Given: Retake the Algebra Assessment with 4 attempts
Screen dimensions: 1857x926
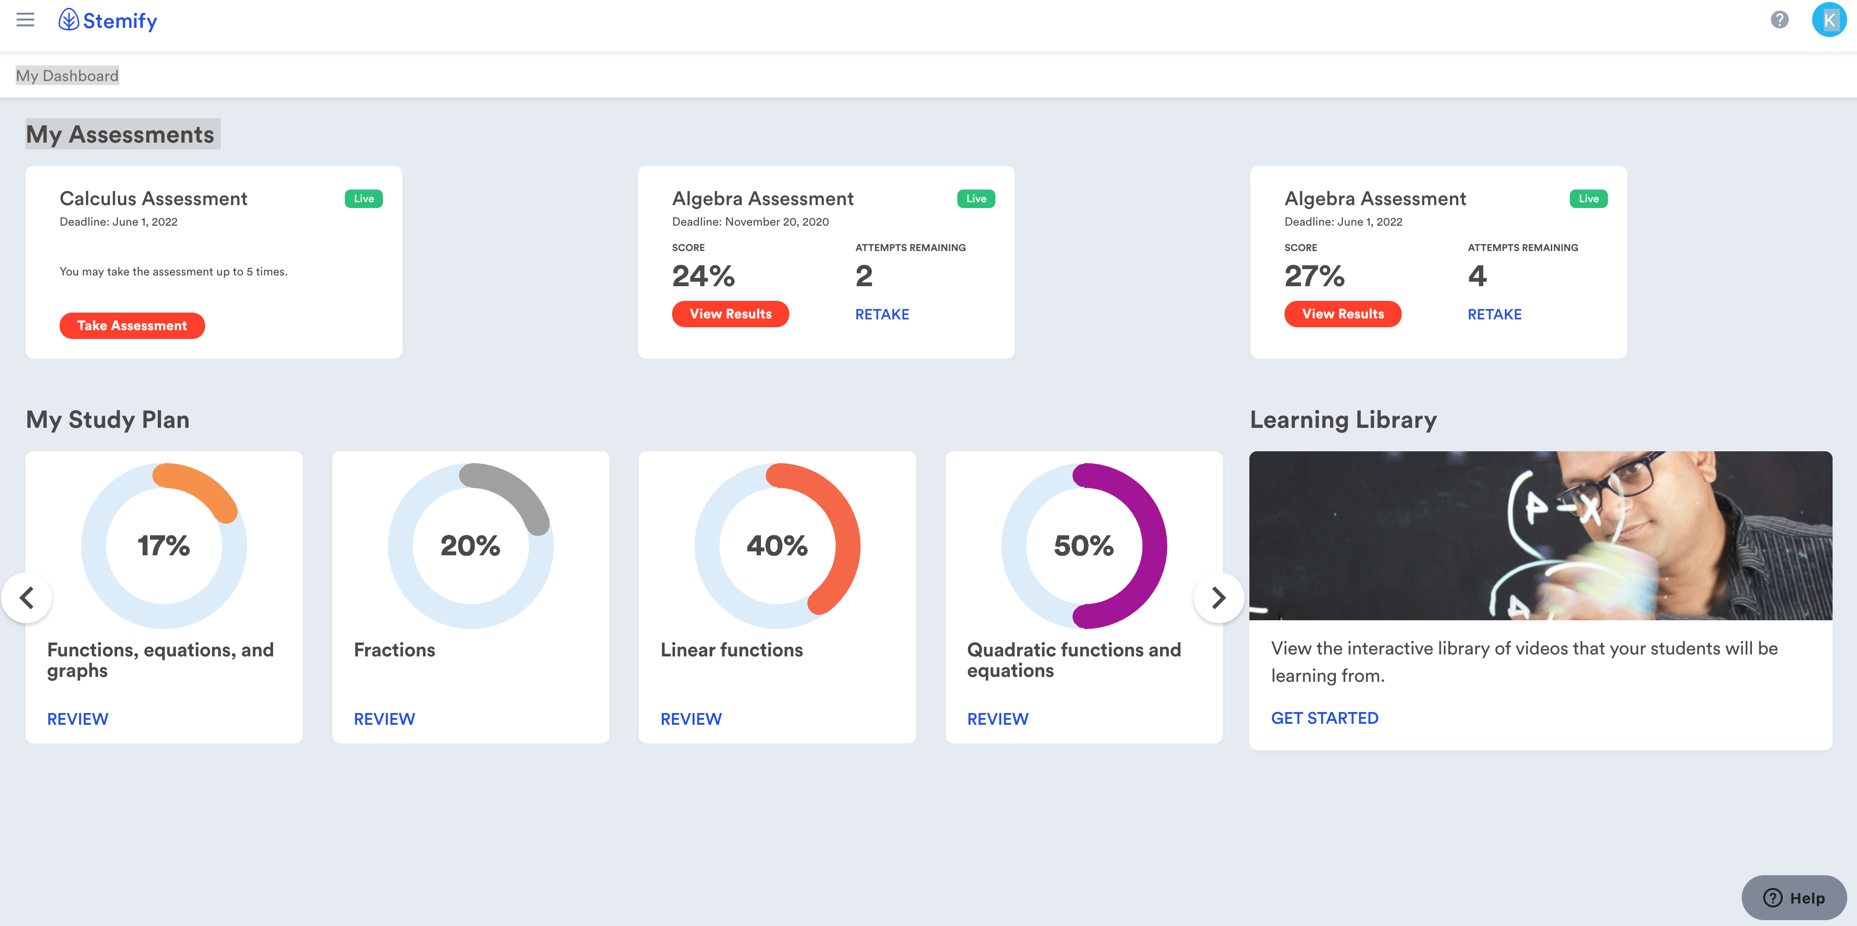Looking at the screenshot, I should [x=1495, y=314].
